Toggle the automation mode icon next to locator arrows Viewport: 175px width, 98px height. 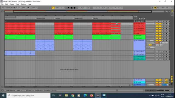pyautogui.click(x=140, y=19)
